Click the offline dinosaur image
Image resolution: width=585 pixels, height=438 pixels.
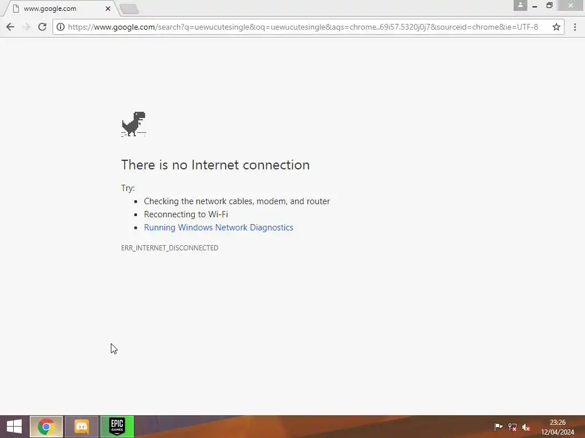click(x=134, y=124)
